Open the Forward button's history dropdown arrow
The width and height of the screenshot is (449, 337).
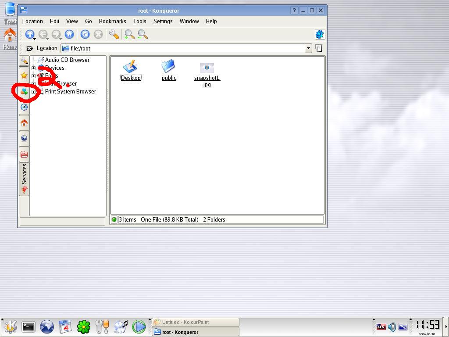(61, 39)
